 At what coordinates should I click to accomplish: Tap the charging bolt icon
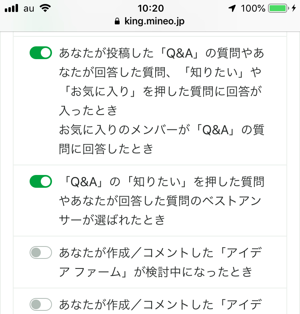(294, 8)
